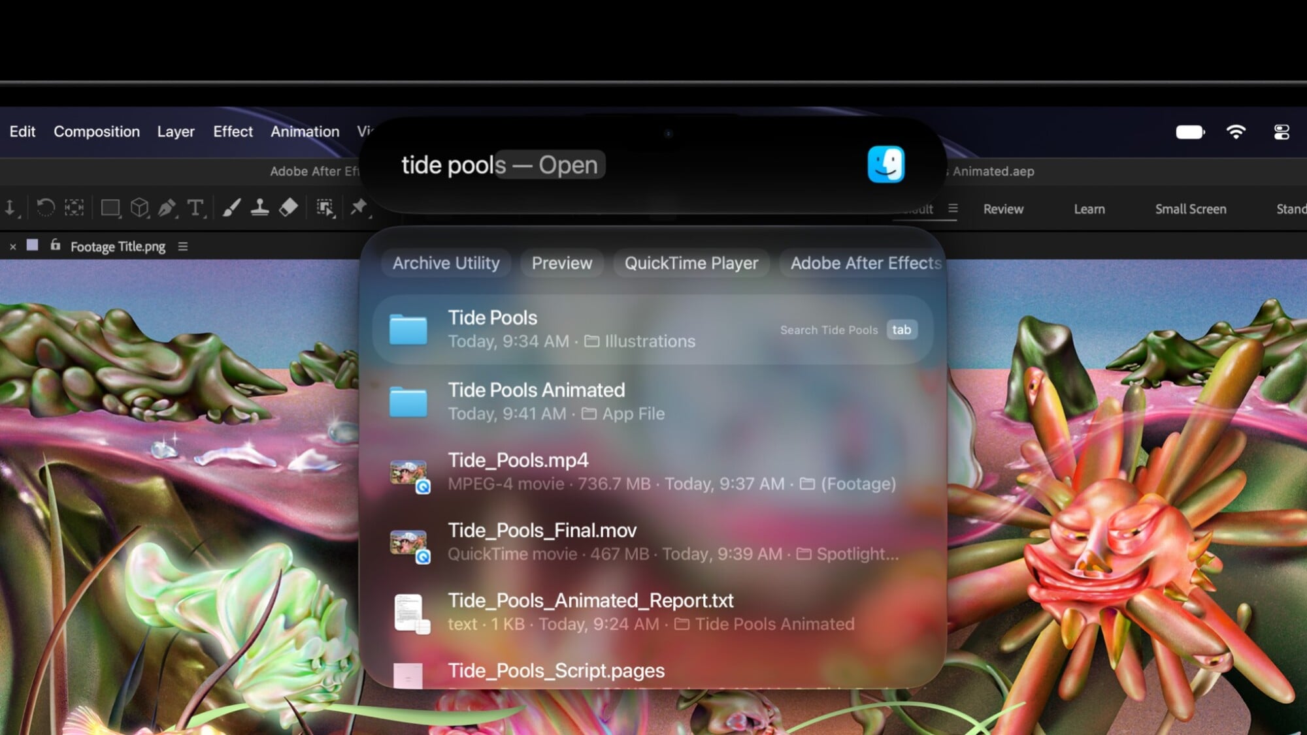Screen dimensions: 1307x735
Task: Select the Puppet Pin tool
Action: (x=358, y=207)
